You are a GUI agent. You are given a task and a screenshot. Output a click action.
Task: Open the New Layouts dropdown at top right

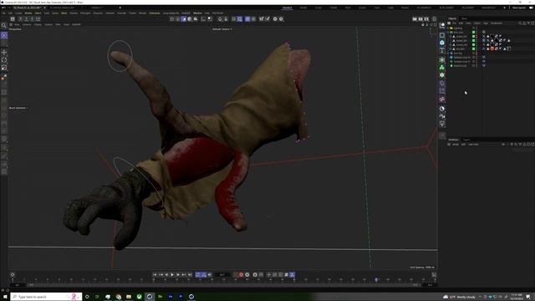(x=519, y=8)
